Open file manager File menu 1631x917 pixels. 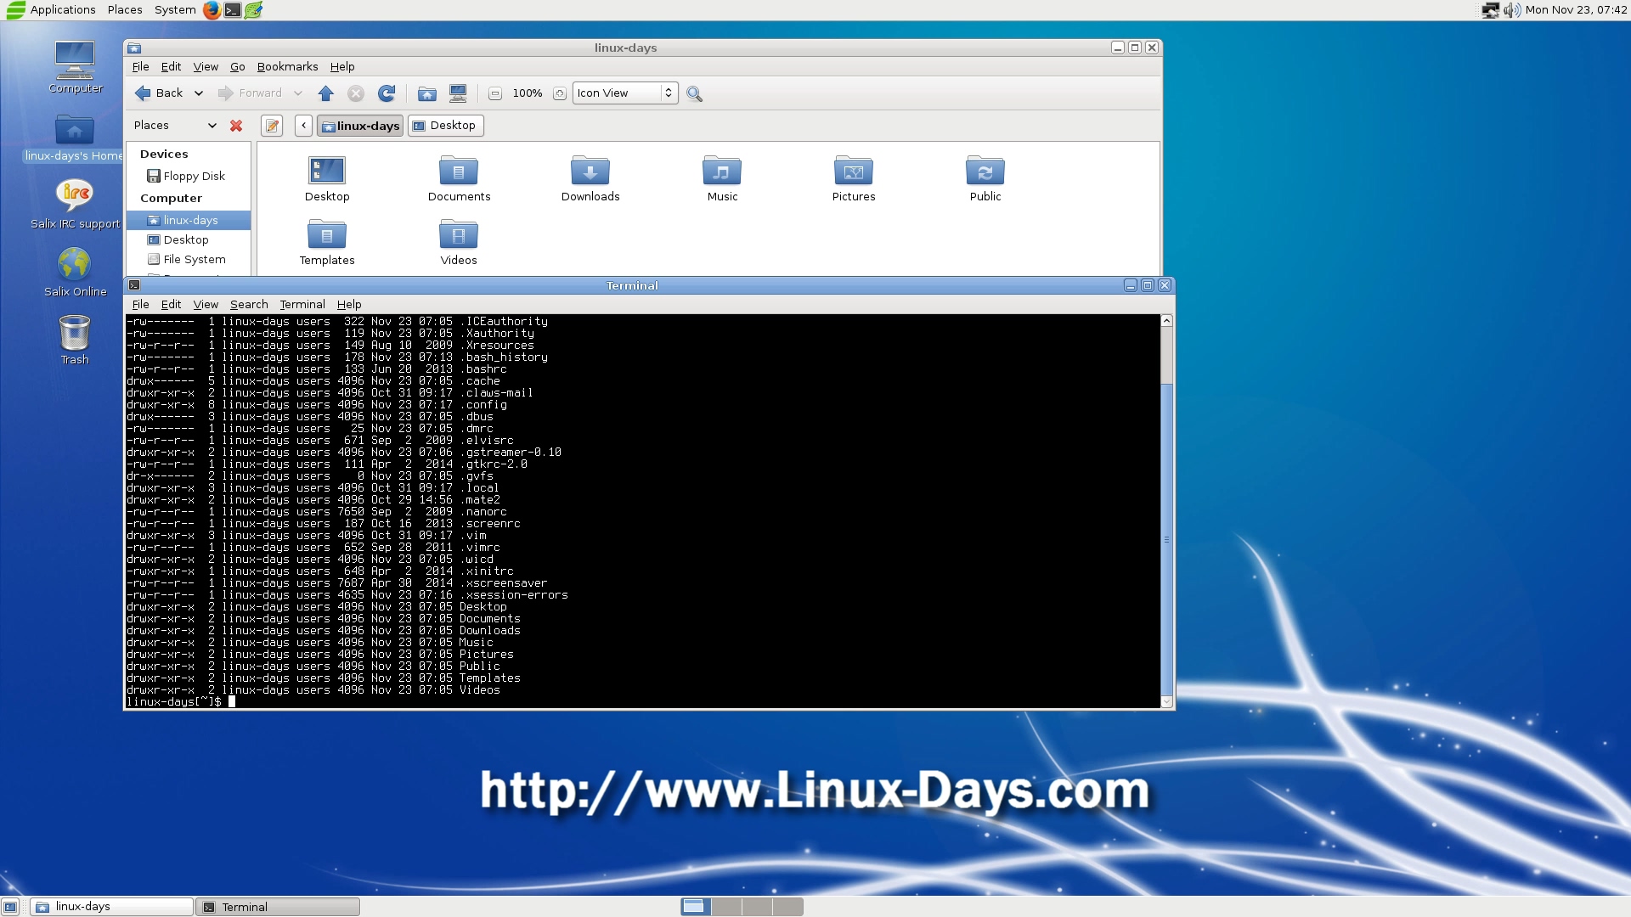point(140,67)
